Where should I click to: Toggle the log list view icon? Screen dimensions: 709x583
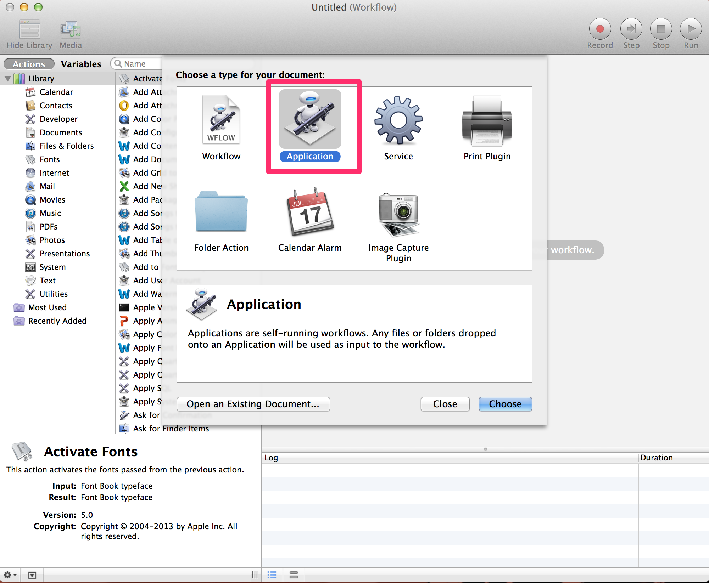(272, 574)
